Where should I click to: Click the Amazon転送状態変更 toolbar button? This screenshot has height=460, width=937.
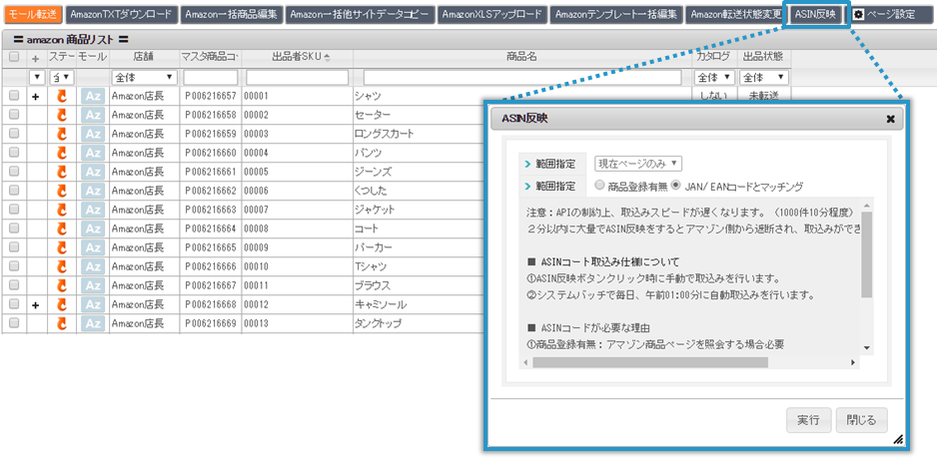pos(735,14)
